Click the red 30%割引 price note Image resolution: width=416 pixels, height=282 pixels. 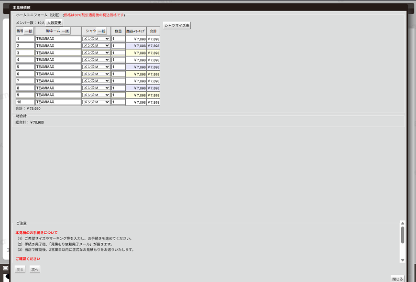(94, 15)
